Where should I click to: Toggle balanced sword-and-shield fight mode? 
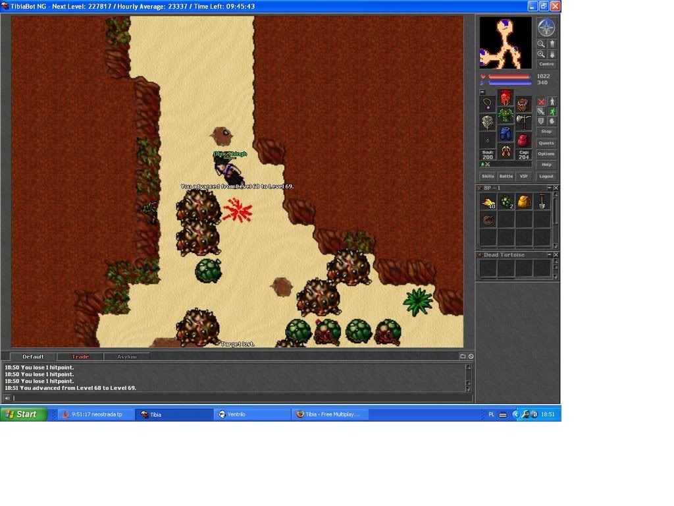click(x=541, y=111)
